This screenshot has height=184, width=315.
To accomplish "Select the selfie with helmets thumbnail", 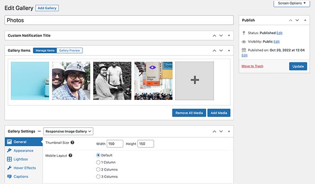I will click(x=71, y=81).
